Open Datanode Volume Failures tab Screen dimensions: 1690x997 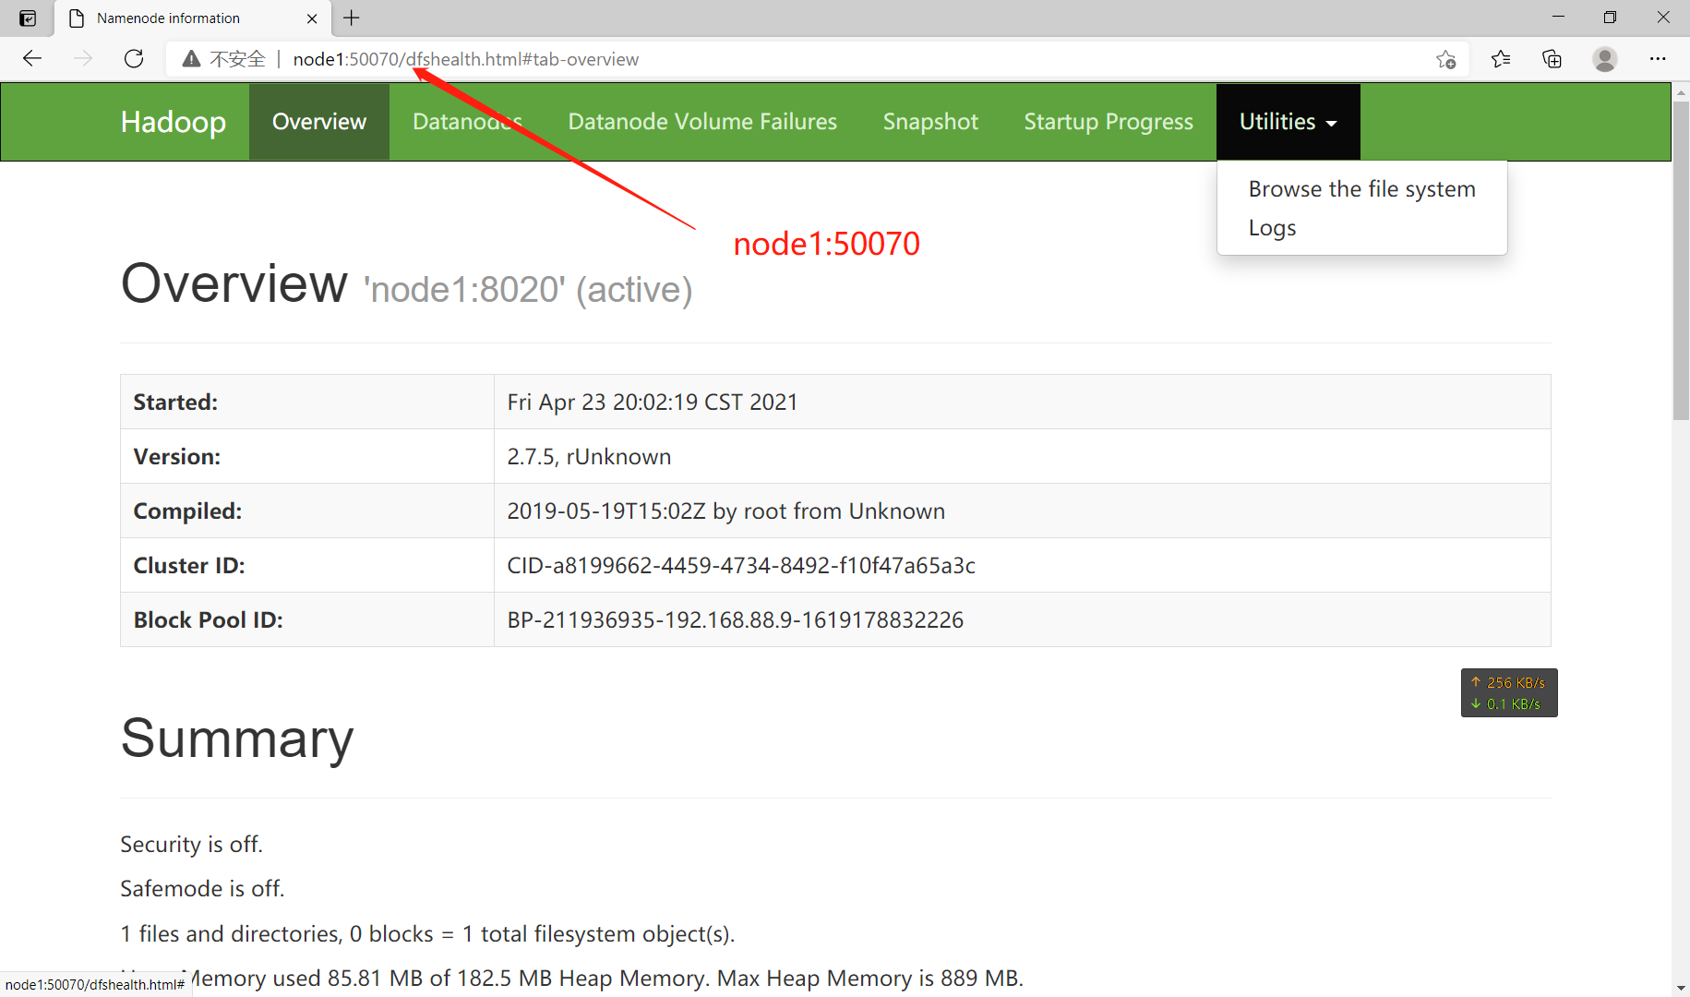click(702, 122)
